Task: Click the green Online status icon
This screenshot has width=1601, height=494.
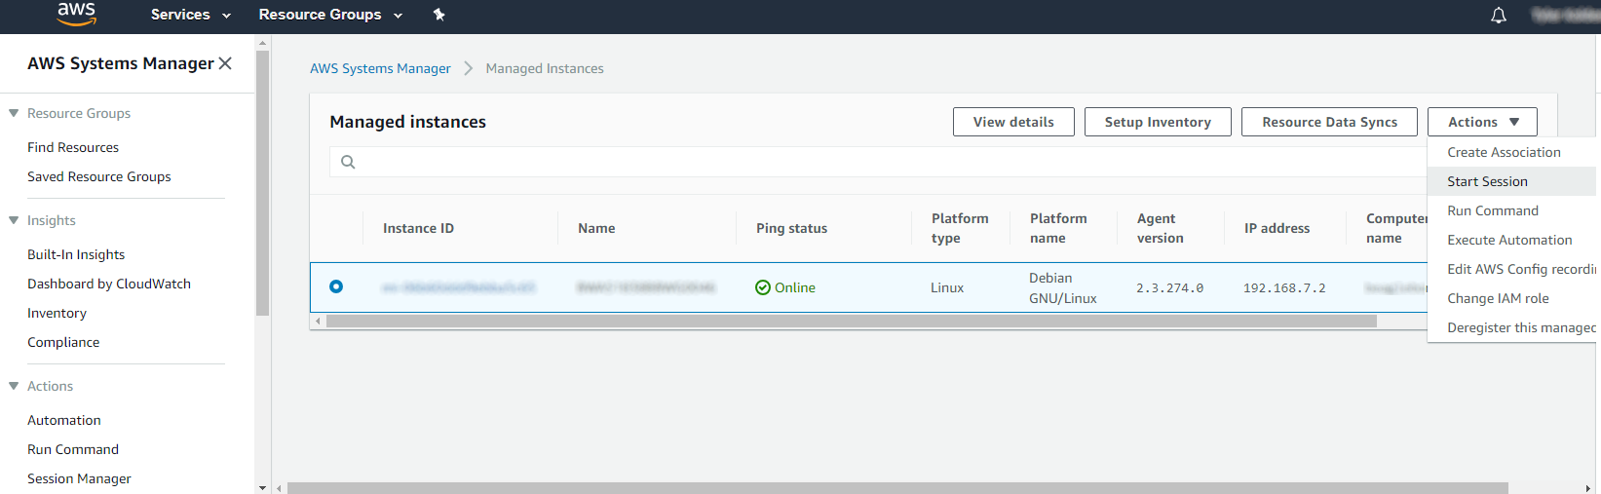Action: pos(763,287)
